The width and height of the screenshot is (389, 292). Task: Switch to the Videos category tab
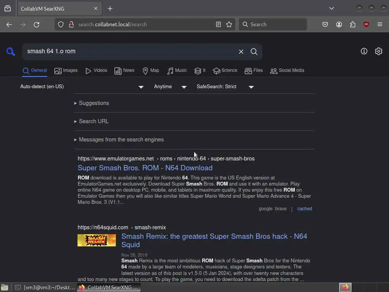click(x=96, y=71)
